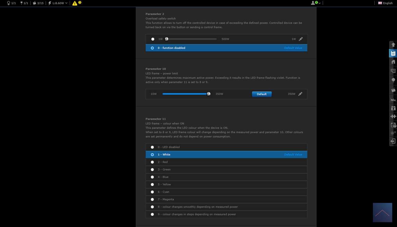Open the home icon in right sidebar
The height and width of the screenshot is (227, 397).
tap(393, 62)
